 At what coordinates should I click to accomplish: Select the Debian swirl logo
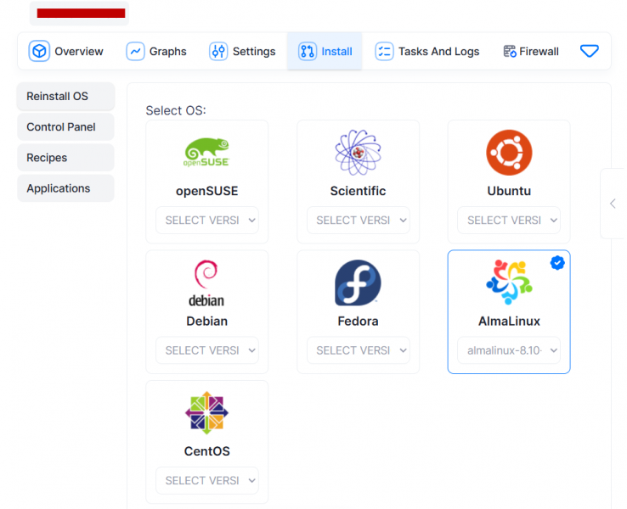point(206,283)
